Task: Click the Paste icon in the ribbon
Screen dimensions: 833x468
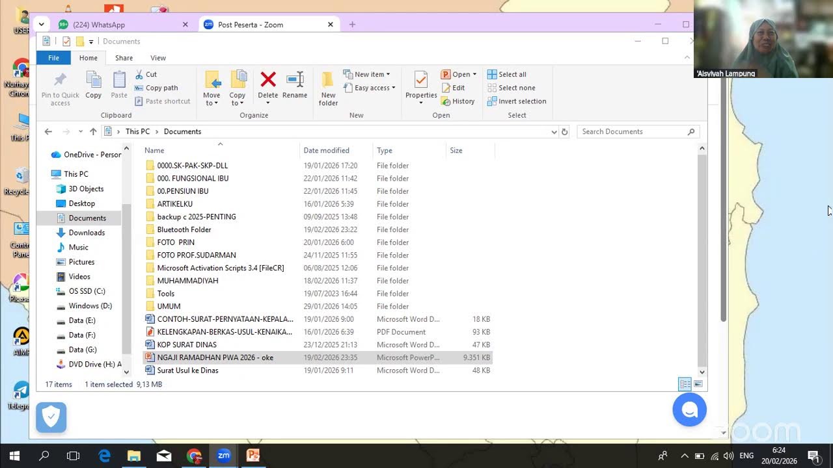Action: click(x=119, y=85)
